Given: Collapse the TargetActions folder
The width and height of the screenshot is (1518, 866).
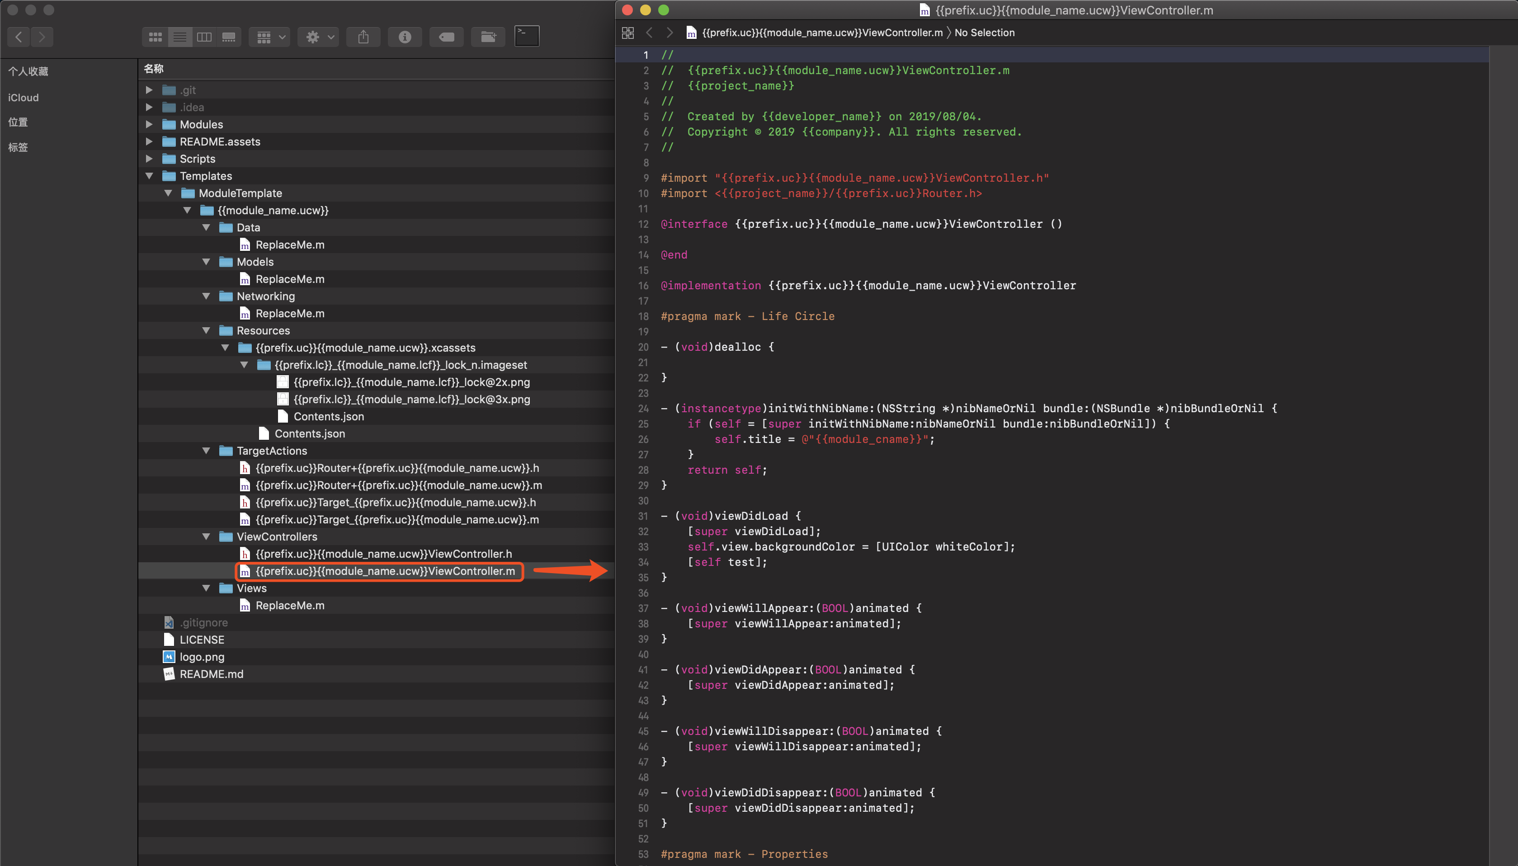Looking at the screenshot, I should tap(207, 451).
